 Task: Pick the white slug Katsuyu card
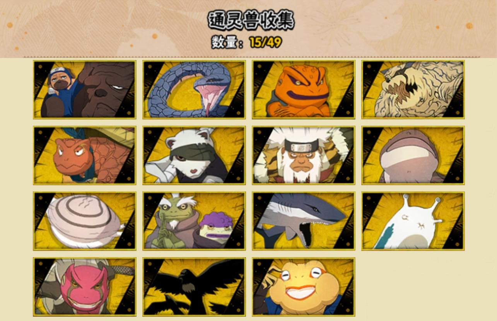click(x=413, y=221)
